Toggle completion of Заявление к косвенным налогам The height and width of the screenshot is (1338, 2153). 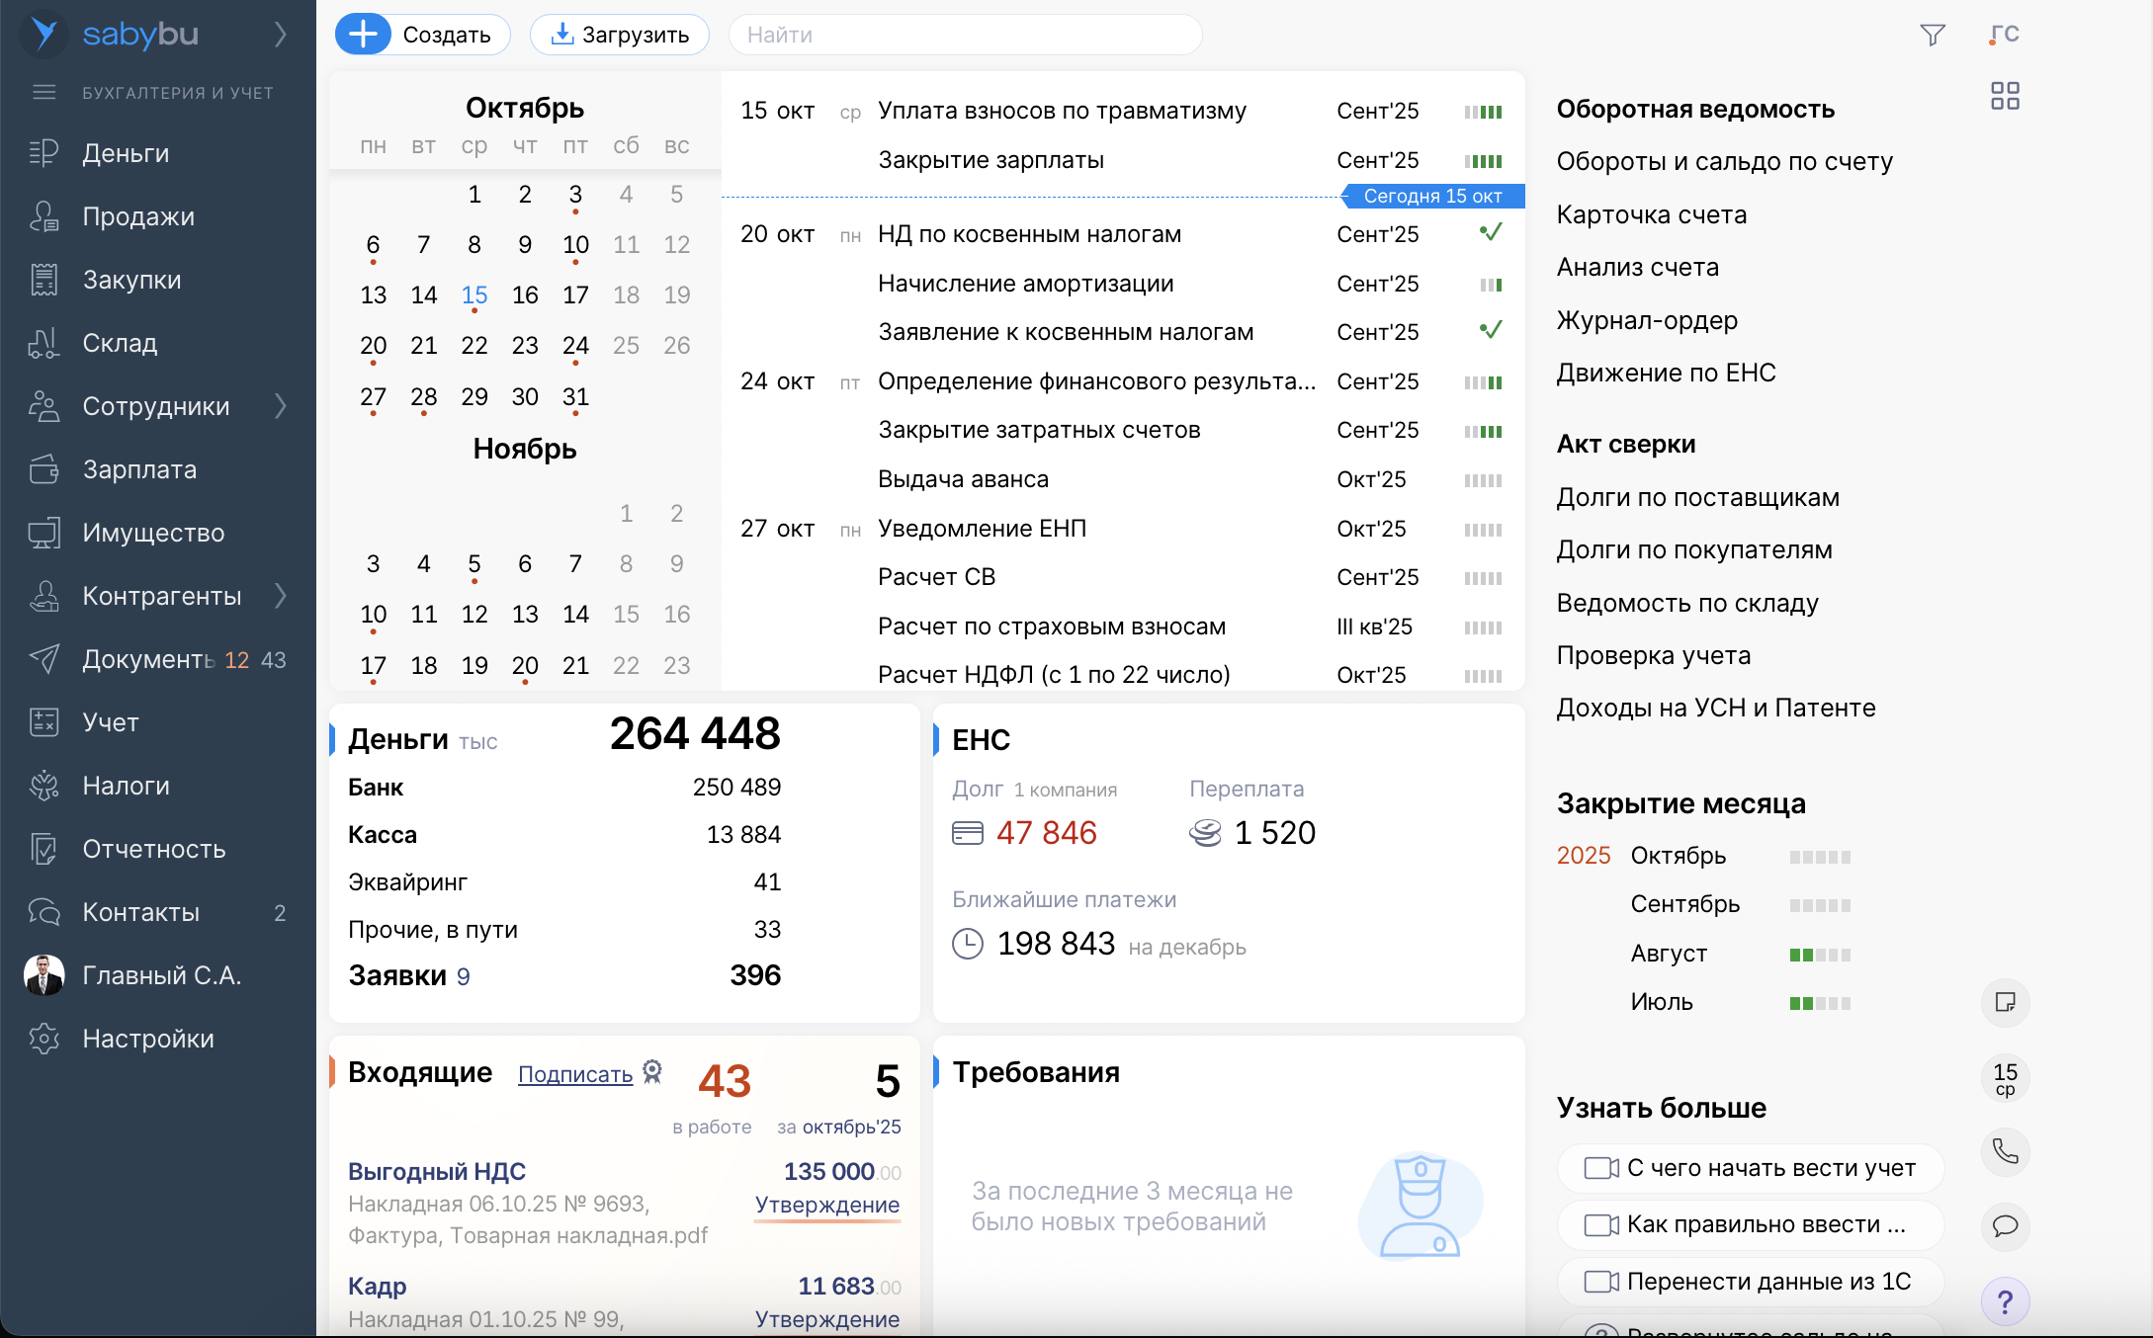click(1492, 330)
